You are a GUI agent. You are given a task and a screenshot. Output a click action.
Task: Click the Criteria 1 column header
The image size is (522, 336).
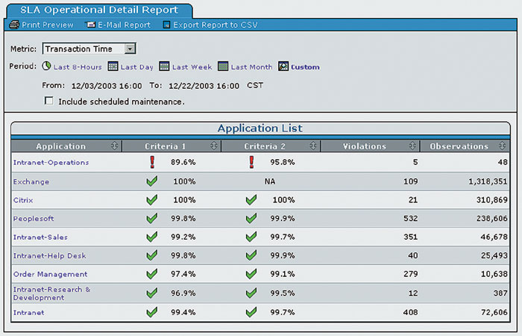point(165,146)
